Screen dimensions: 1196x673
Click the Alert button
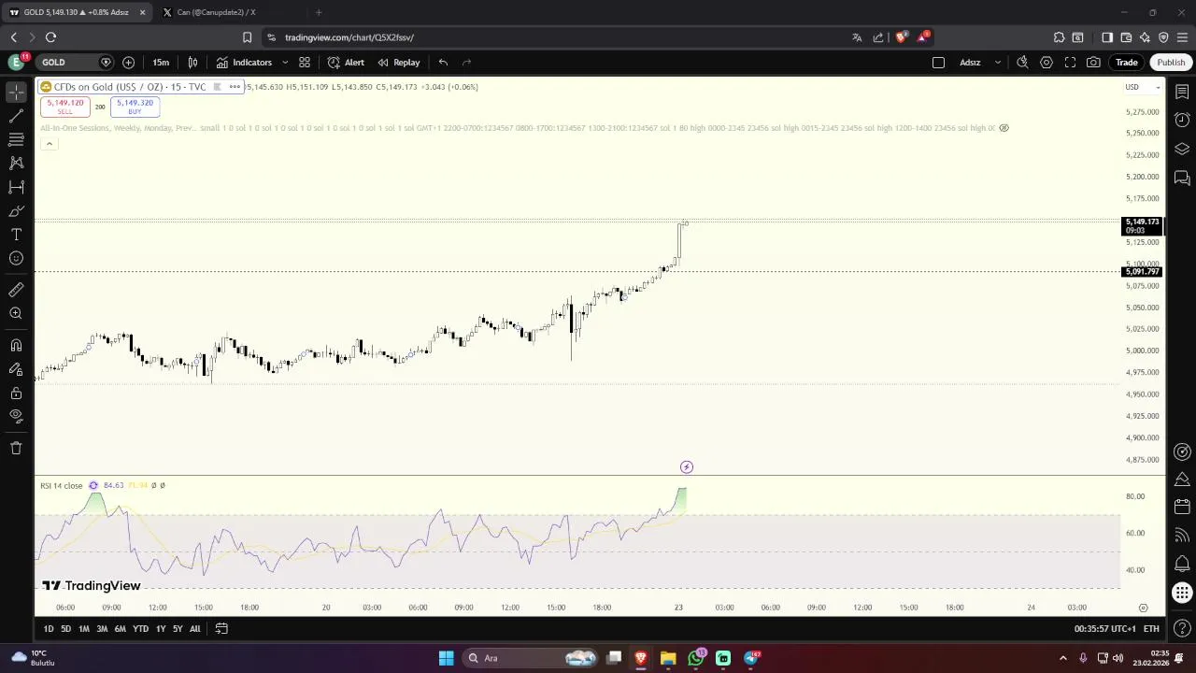[x=346, y=63]
